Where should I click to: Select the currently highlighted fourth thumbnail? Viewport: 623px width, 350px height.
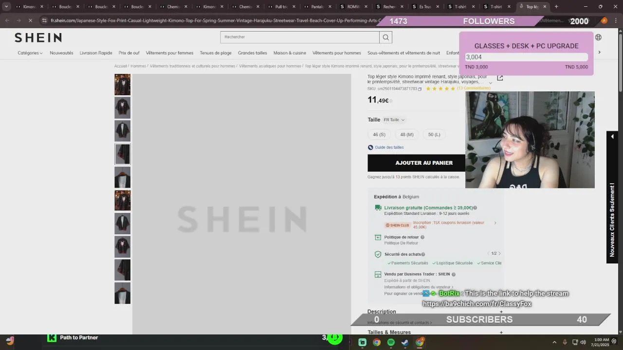(x=123, y=154)
